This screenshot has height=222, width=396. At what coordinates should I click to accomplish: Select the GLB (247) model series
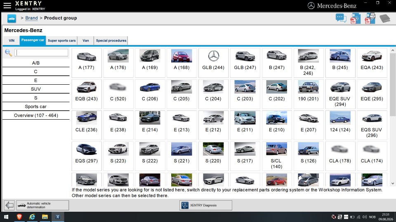(245, 63)
